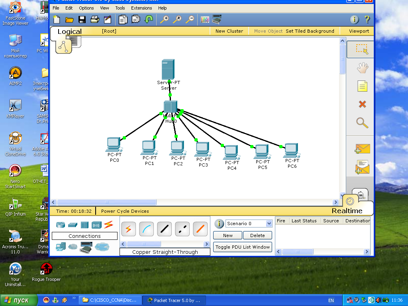Open the Options menu
Viewport: 408px width, 306px height.
point(86,8)
